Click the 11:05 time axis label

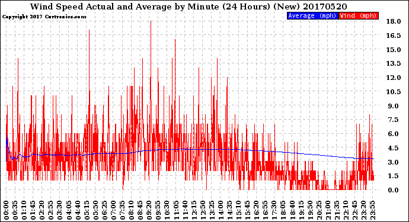[176, 210]
